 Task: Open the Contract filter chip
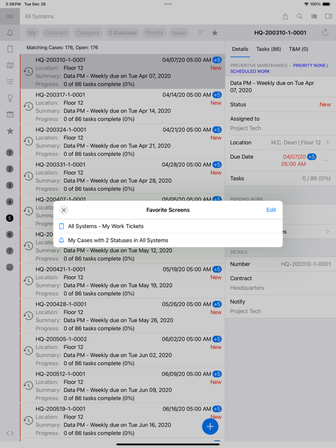[56, 33]
